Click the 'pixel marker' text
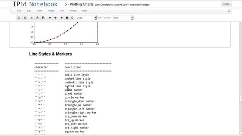This screenshot has width=242, height=136. tap(74, 94)
